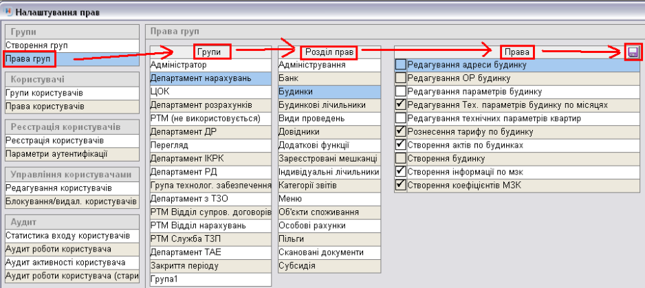Open 'Статистика входу користувачів' audit item
645x288 pixels.
[67, 236]
